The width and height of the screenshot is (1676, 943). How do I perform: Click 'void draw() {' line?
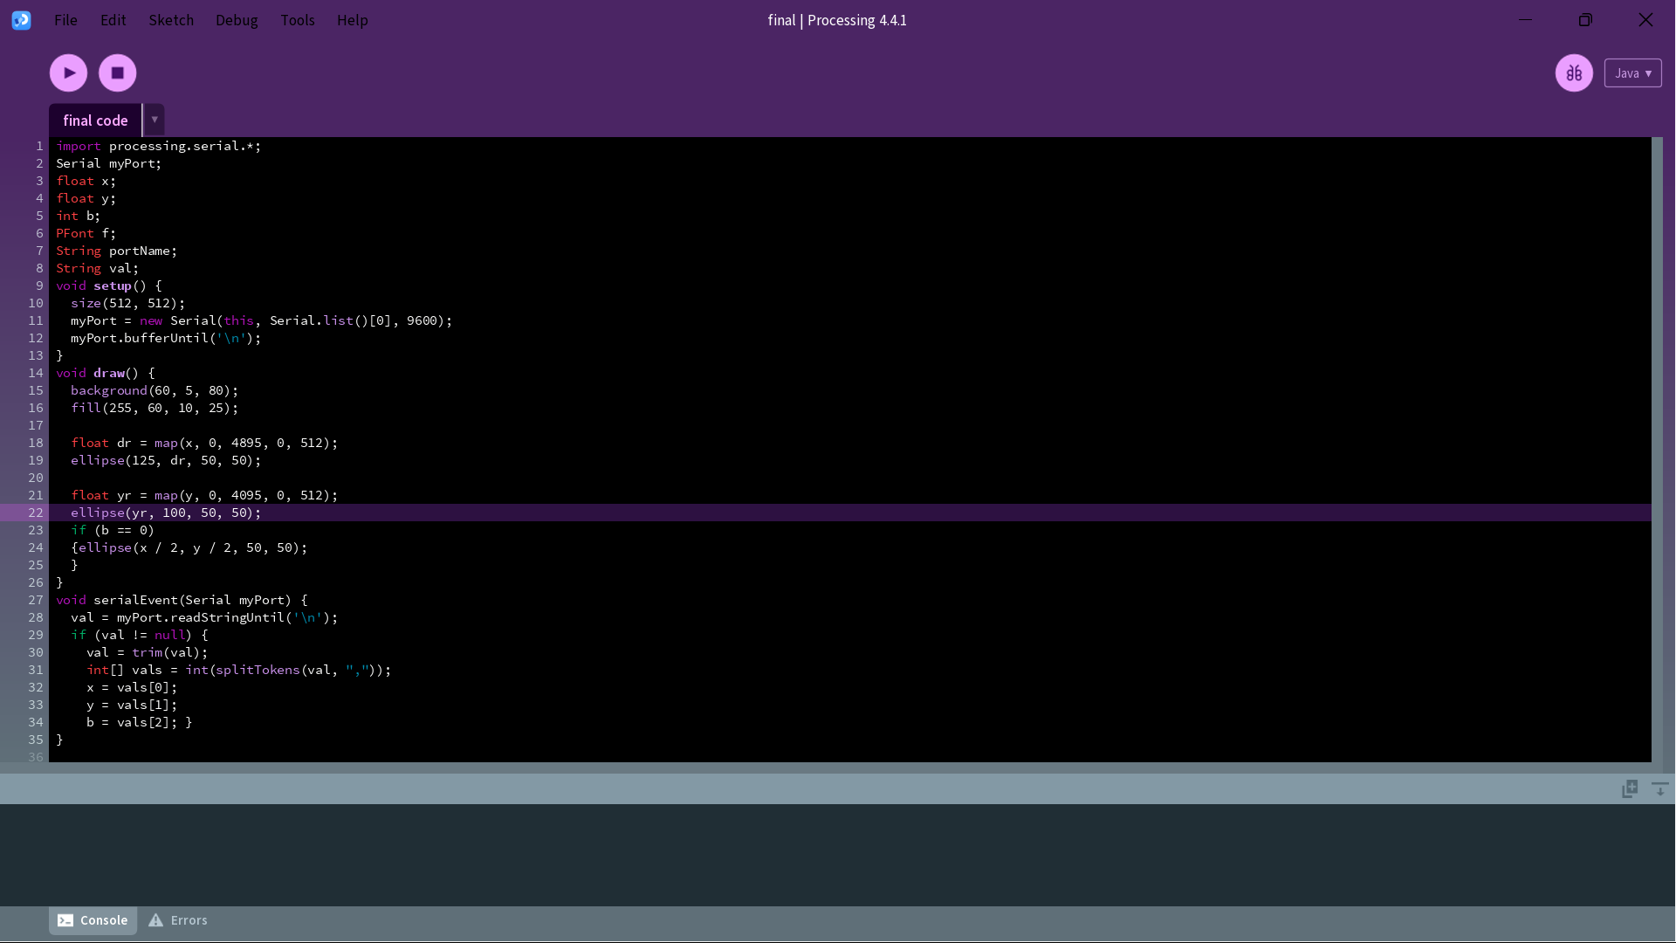[x=105, y=373]
